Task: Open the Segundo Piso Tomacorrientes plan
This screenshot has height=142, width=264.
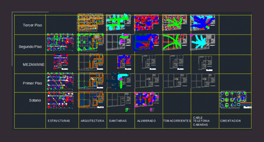Action: pyautogui.click(x=175, y=42)
